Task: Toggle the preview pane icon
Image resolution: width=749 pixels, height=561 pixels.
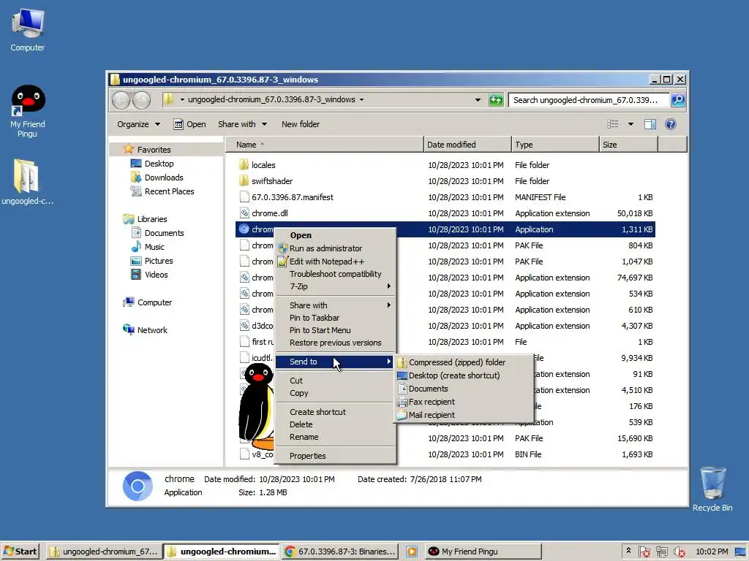Action: tap(650, 124)
